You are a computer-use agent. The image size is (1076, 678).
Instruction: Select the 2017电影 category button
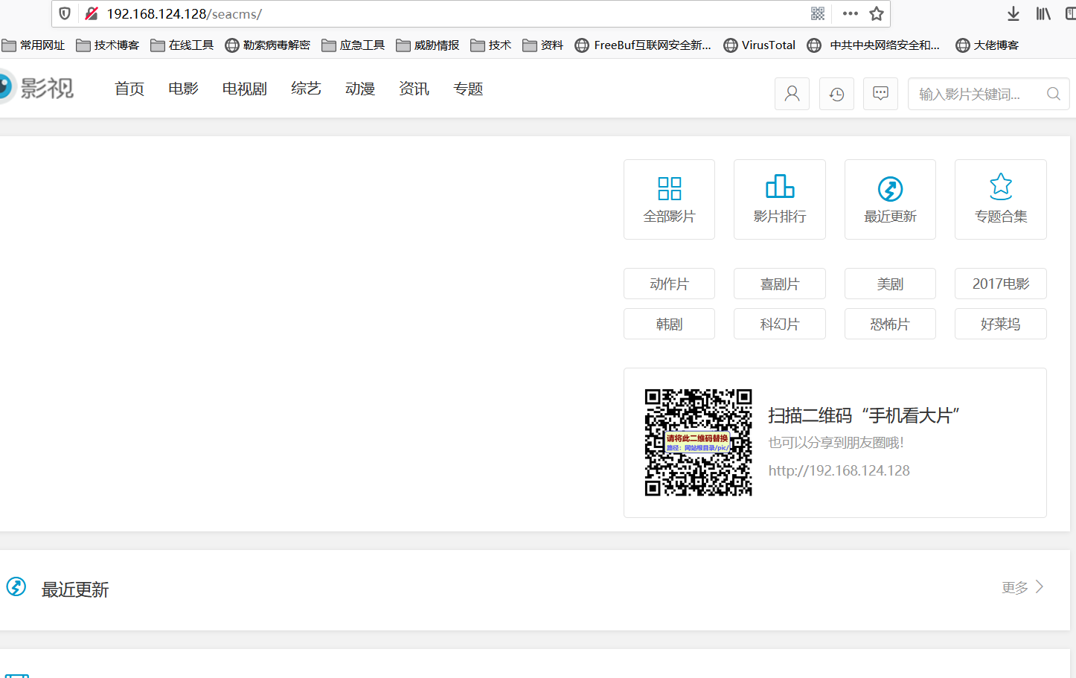tap(1001, 284)
